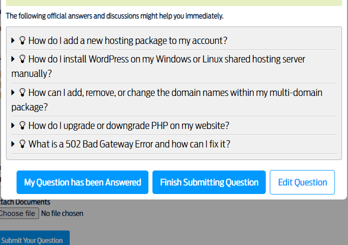Image resolution: width=348 pixels, height=245 pixels.
Task: Expand the multi-domain package question triangle
Action: [13, 92]
